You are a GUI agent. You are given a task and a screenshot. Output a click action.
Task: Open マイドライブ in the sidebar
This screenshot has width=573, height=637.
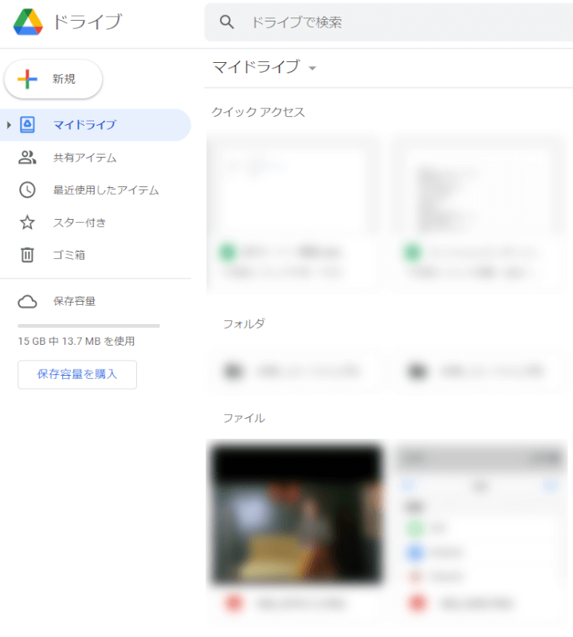tap(95, 125)
